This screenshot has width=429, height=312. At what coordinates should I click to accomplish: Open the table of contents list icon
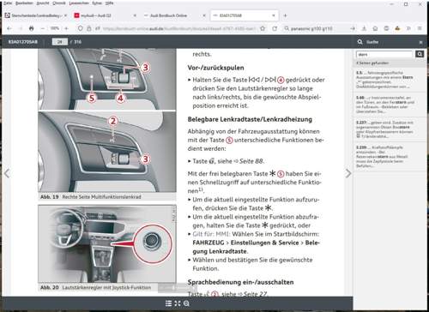click(168, 303)
